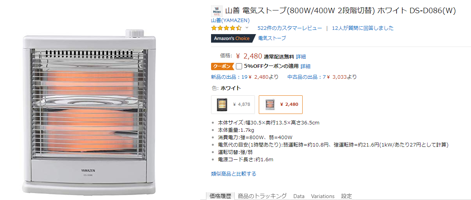Open the Data tab
This screenshot has height=200, width=471.
(x=299, y=196)
